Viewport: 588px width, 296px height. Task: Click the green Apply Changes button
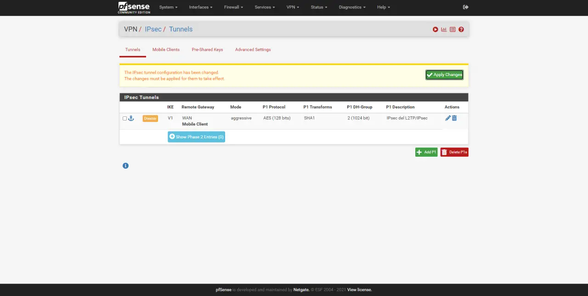click(x=444, y=75)
